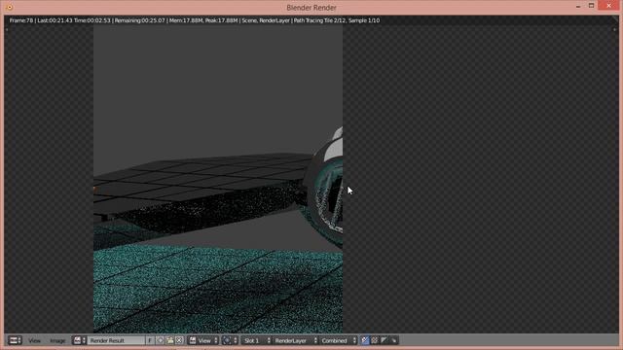Open the Image menu
This screenshot has width=623, height=350.
(x=57, y=340)
